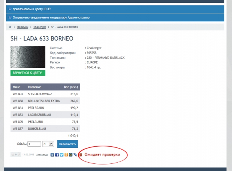
Task: Select 'LASURAZURBLAU' name cell
Action: point(39,115)
